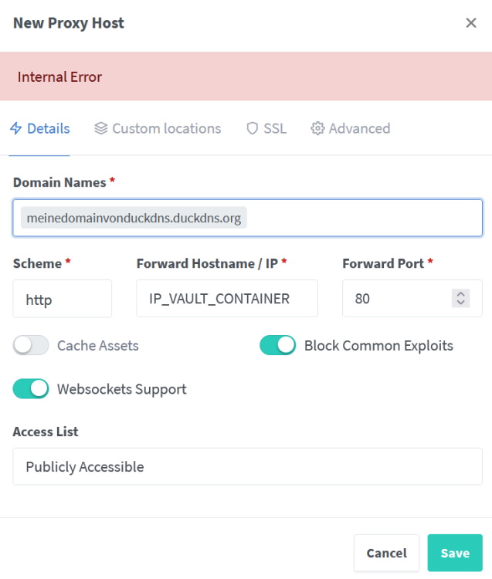Decrease Forward Port with down arrow
Viewport: 492px width, 579px height.
click(460, 303)
